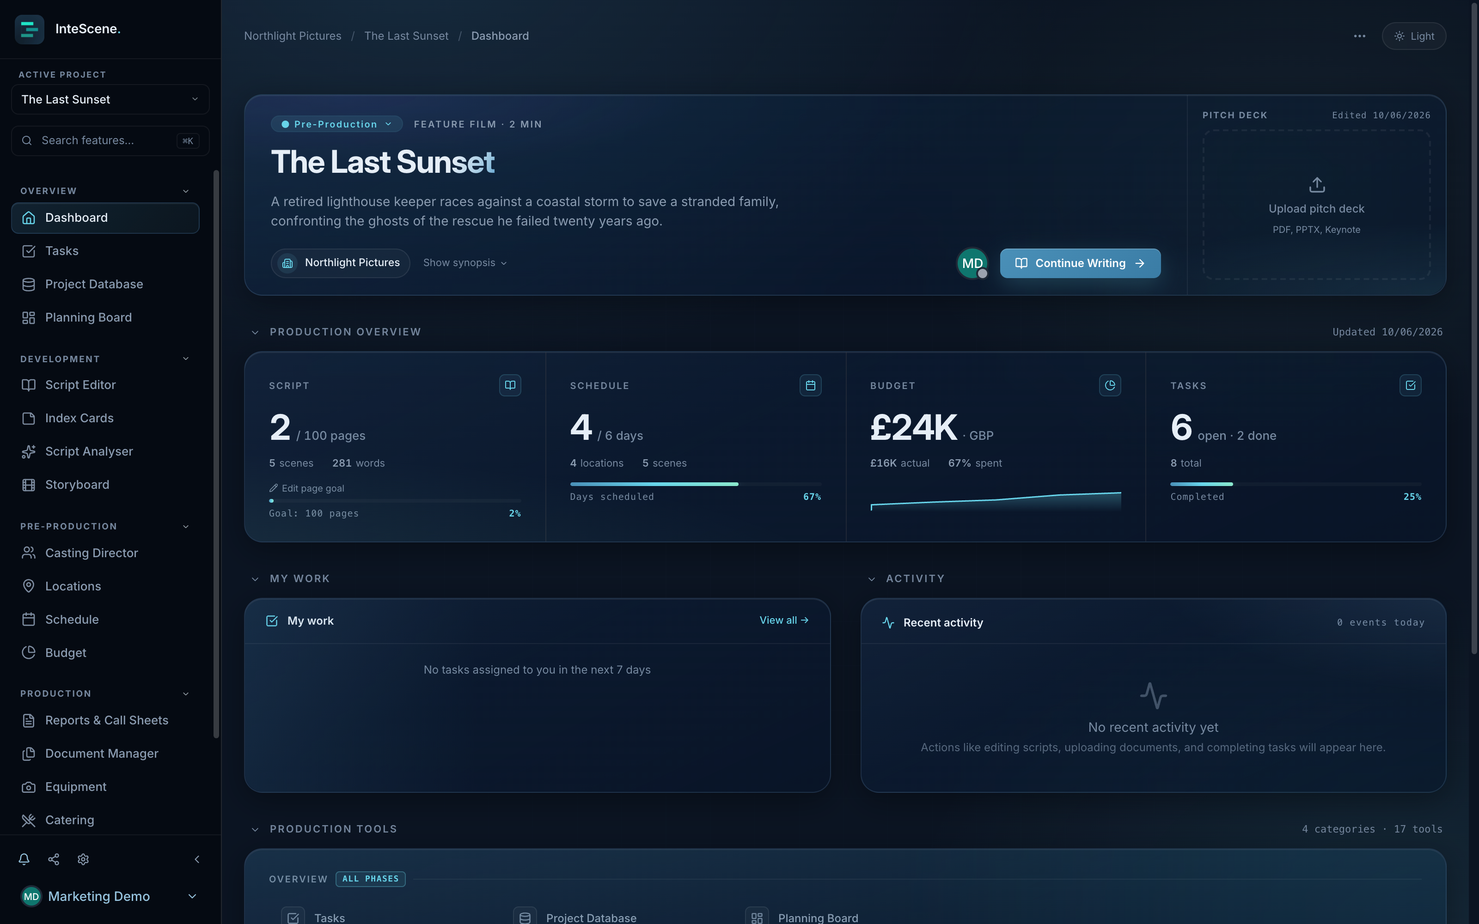Click the Schedule card calendar icon
This screenshot has height=924, width=1479.
tap(810, 385)
